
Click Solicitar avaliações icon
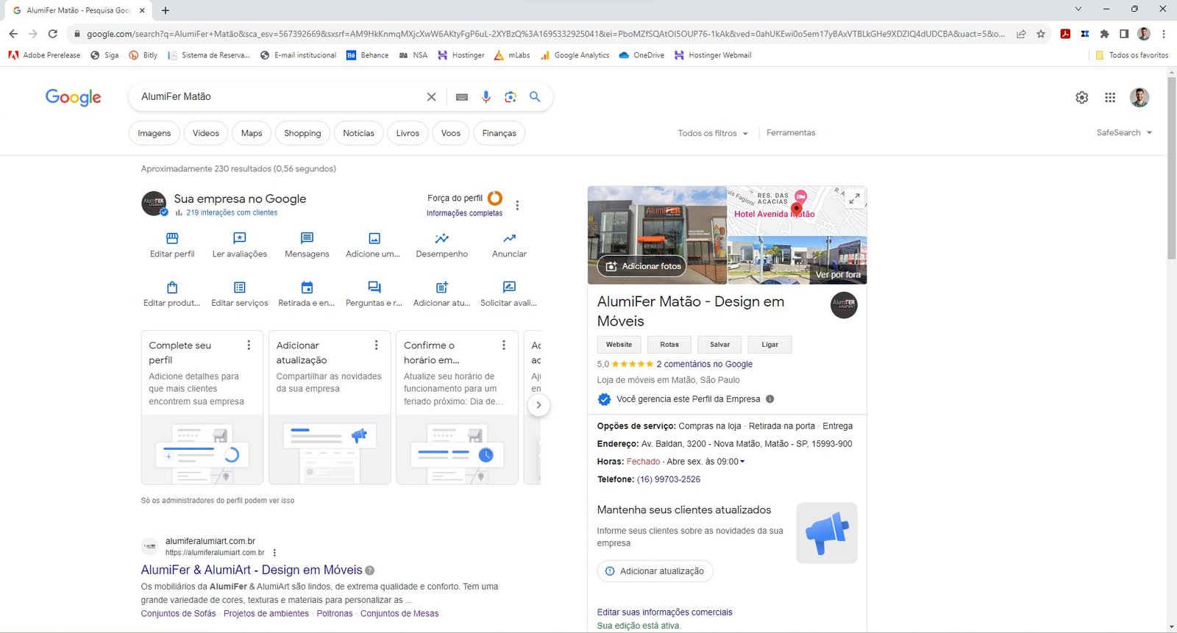[x=509, y=287]
